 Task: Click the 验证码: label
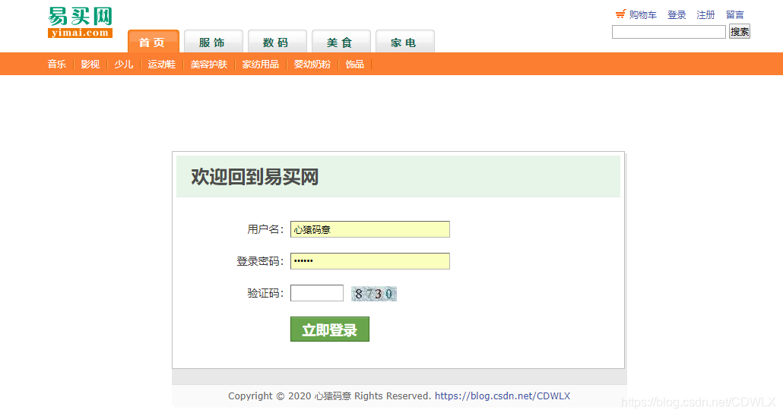click(265, 293)
